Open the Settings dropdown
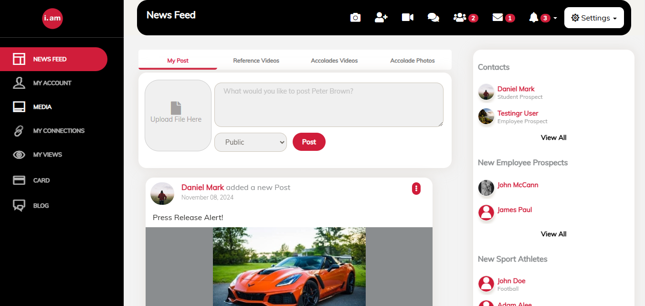 594,18
